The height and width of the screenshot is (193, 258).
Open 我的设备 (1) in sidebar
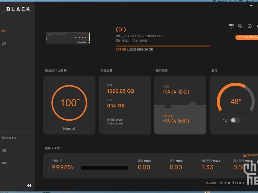9,138
